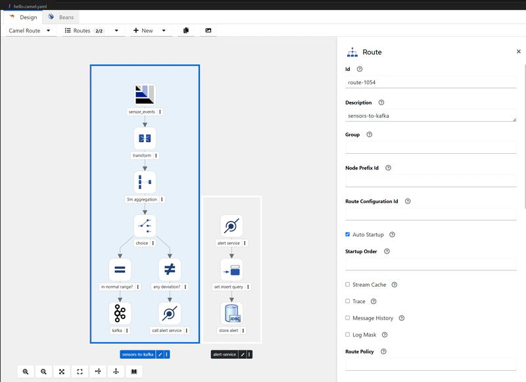Expand the Routes 2/2 dropdown
526x382 pixels.
coord(91,30)
